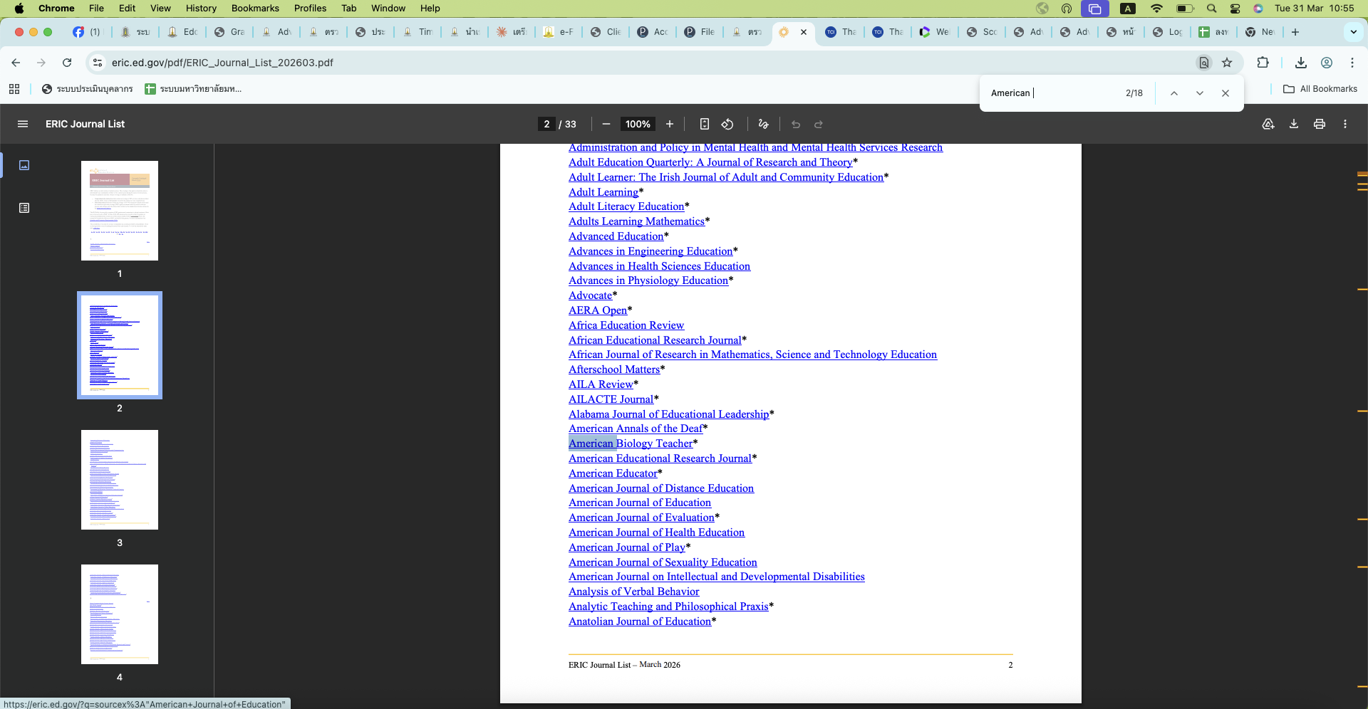The image size is (1368, 709).
Task: Switch sidebar to document outline view
Action: click(x=24, y=208)
